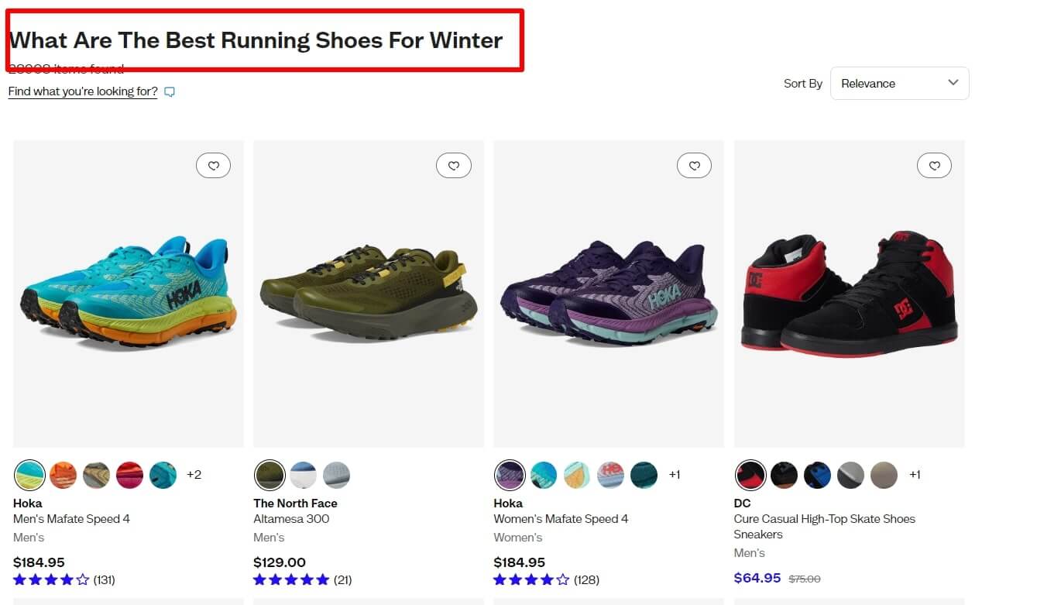This screenshot has height=605, width=1061.
Task: View 131 reviews for Men's Mafate Speed 4
Action: coord(104,579)
